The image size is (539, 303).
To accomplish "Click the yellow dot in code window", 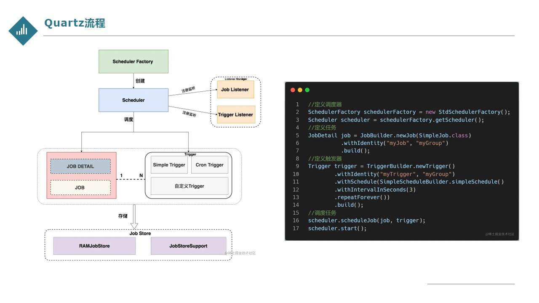I will click(x=300, y=90).
